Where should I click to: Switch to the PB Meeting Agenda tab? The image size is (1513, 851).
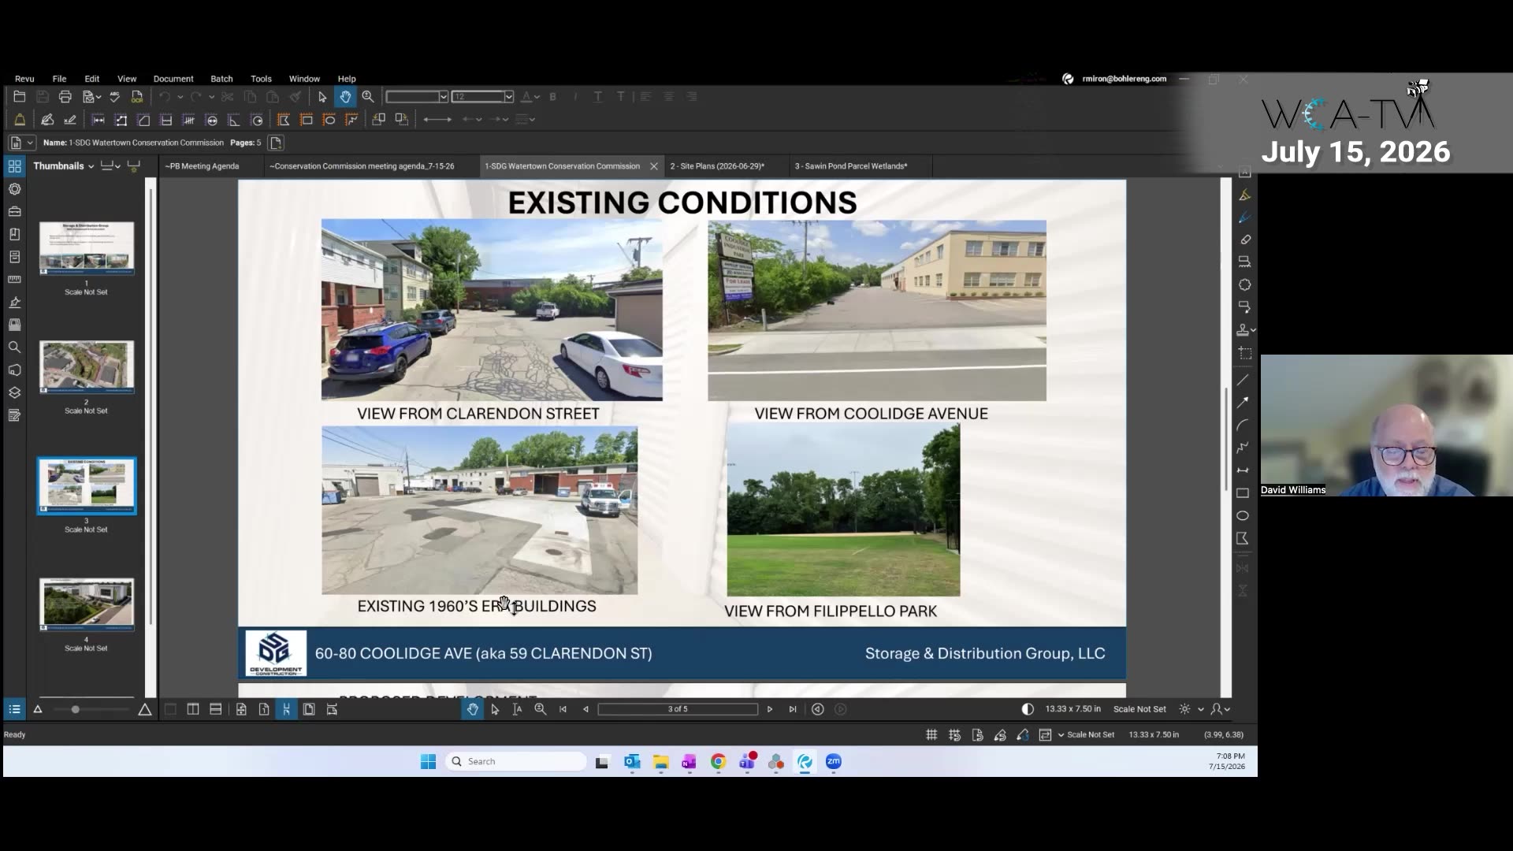(x=202, y=166)
